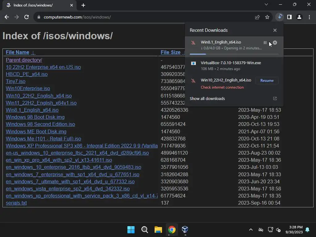
Task: Download en-us_windows_10_enterprise_ltsc_2021 iso
Action: click(77, 153)
